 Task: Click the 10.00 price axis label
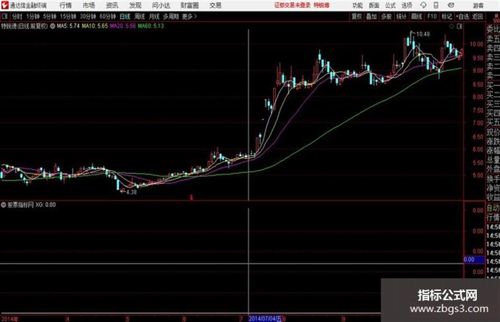pos(476,44)
